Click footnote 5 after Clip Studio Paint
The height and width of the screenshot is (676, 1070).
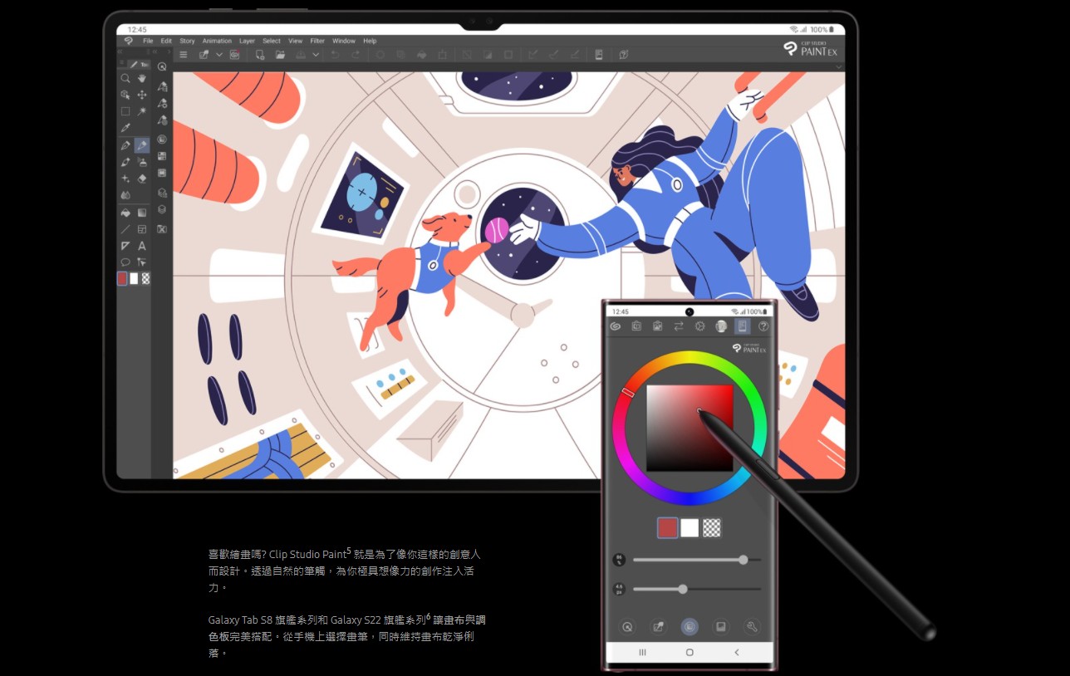pyautogui.click(x=349, y=550)
